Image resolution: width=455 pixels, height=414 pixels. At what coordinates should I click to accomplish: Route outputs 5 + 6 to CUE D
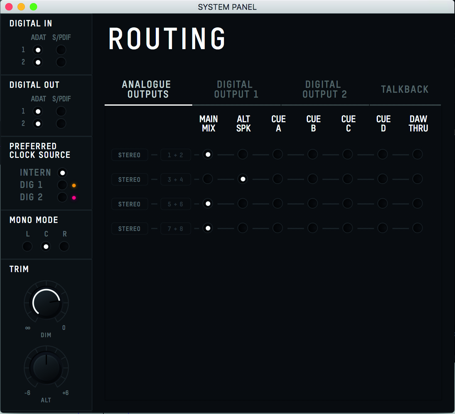pyautogui.click(x=383, y=203)
